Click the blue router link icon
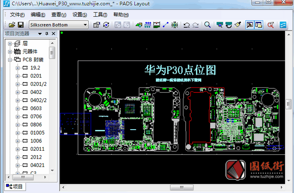 pyautogui.click(x=283, y=25)
